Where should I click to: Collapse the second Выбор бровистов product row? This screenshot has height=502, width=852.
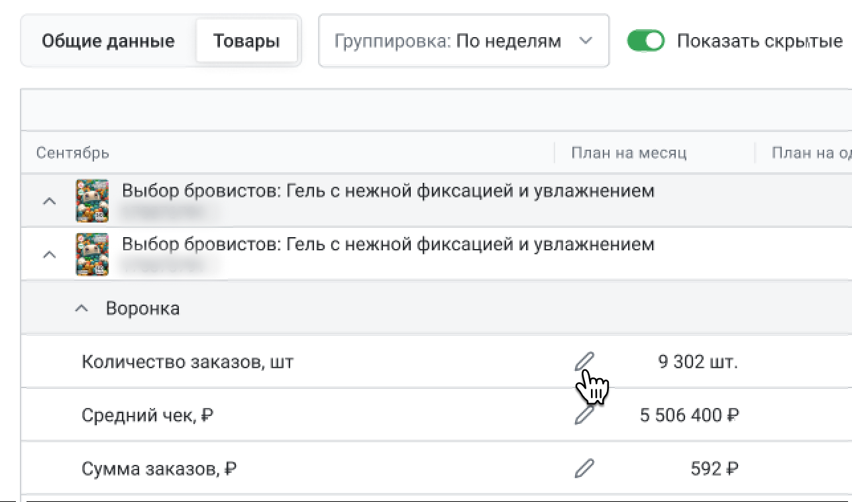point(49,254)
